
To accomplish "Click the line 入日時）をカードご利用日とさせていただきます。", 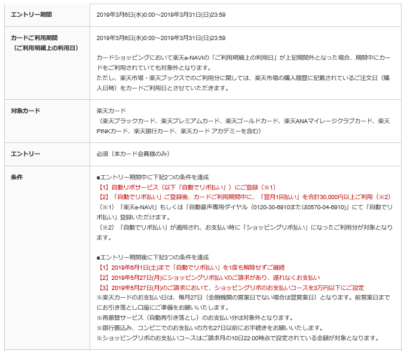I will pos(163,88).
